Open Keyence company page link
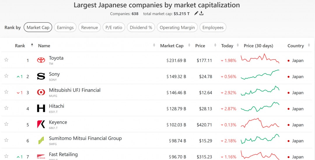Screen dimensions: 315x160 [x=58, y=122]
